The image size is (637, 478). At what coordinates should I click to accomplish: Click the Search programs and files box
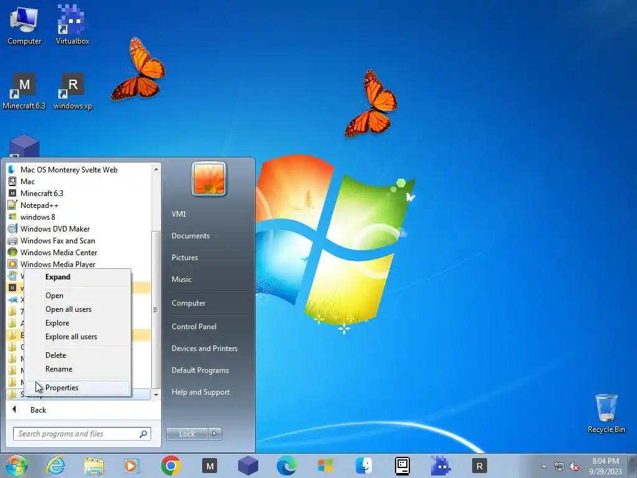81,434
